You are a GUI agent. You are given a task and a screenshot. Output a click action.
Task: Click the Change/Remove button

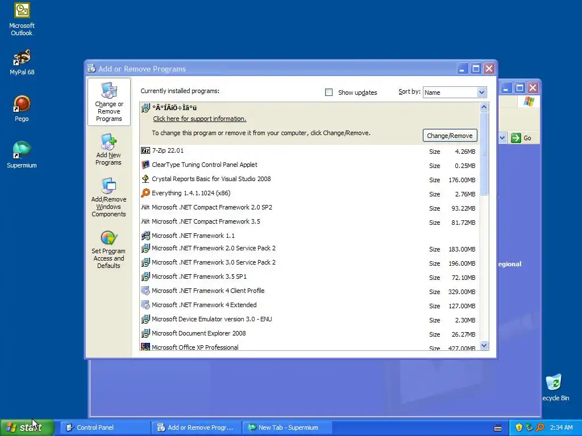450,136
